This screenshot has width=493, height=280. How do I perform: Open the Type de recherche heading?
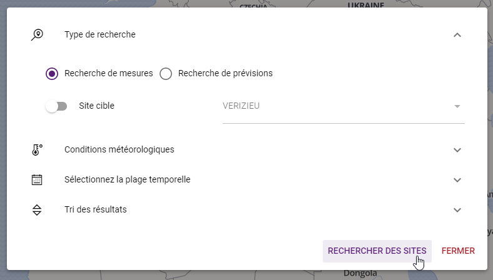[x=100, y=34]
